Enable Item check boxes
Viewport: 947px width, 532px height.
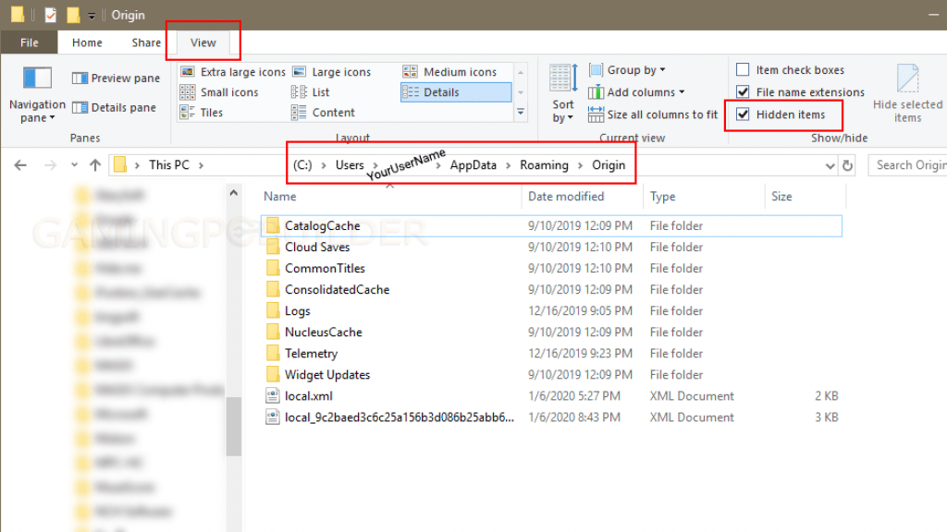744,69
